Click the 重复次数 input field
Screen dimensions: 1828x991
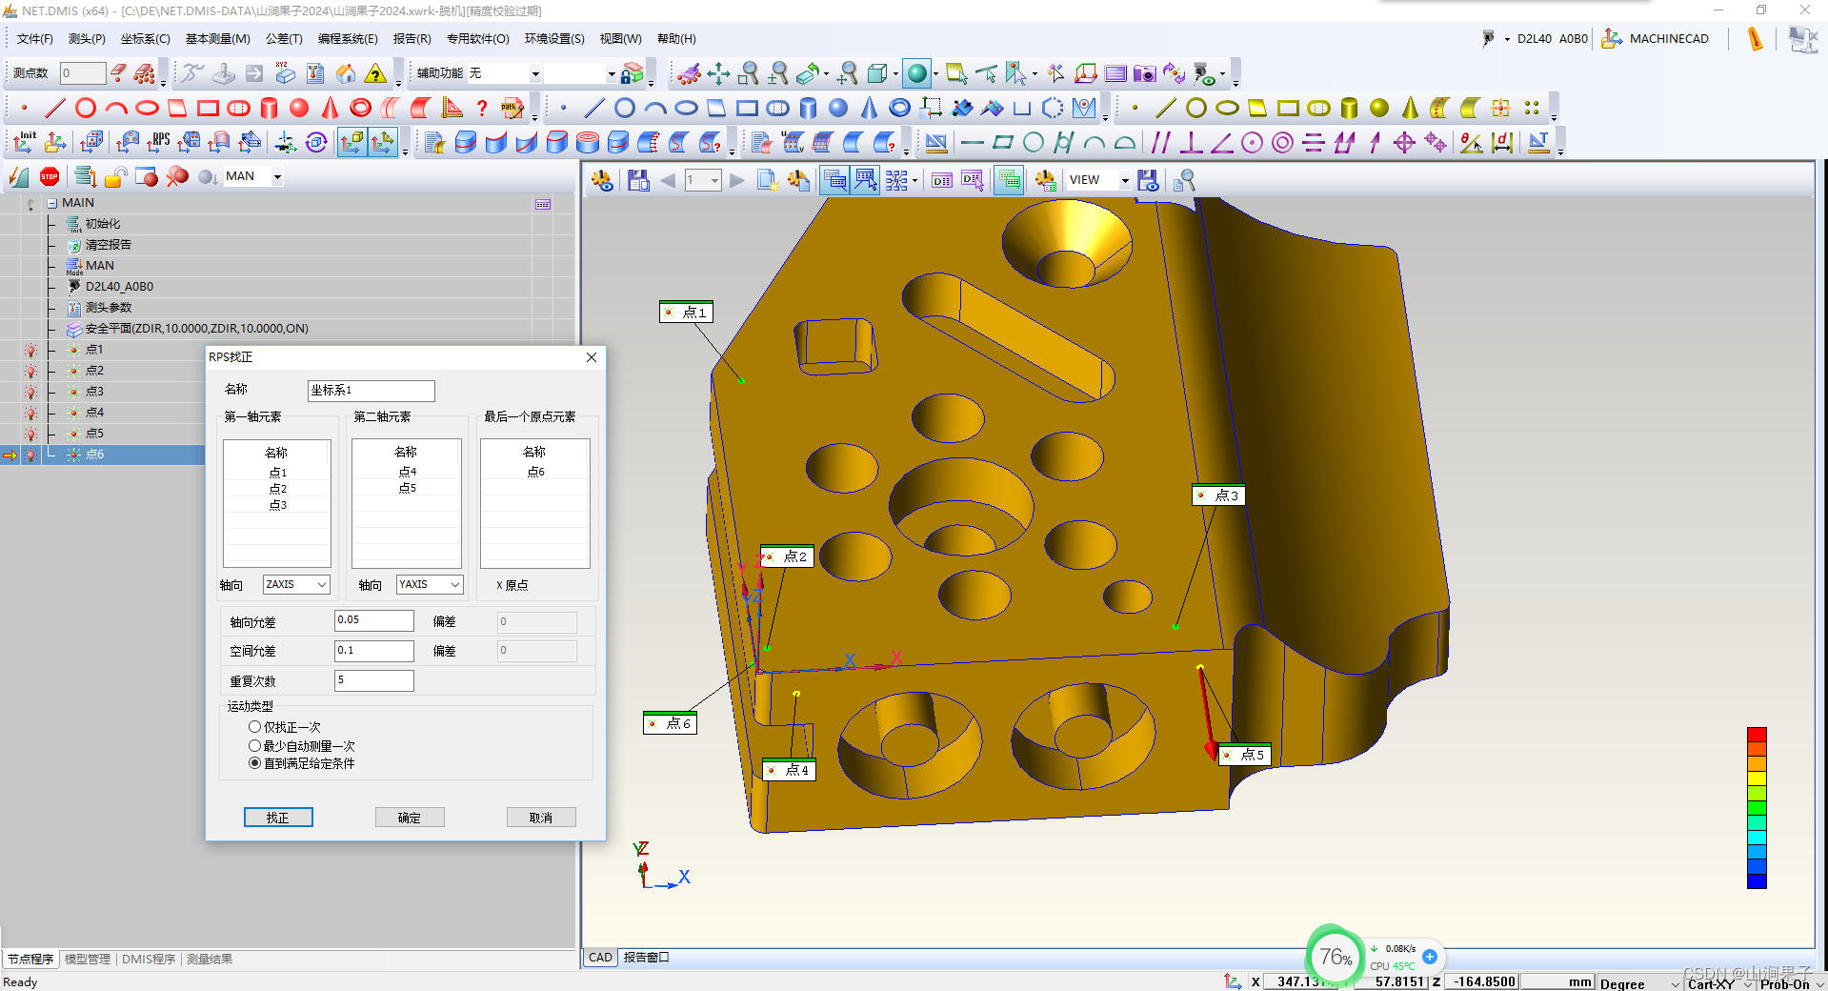coord(374,680)
